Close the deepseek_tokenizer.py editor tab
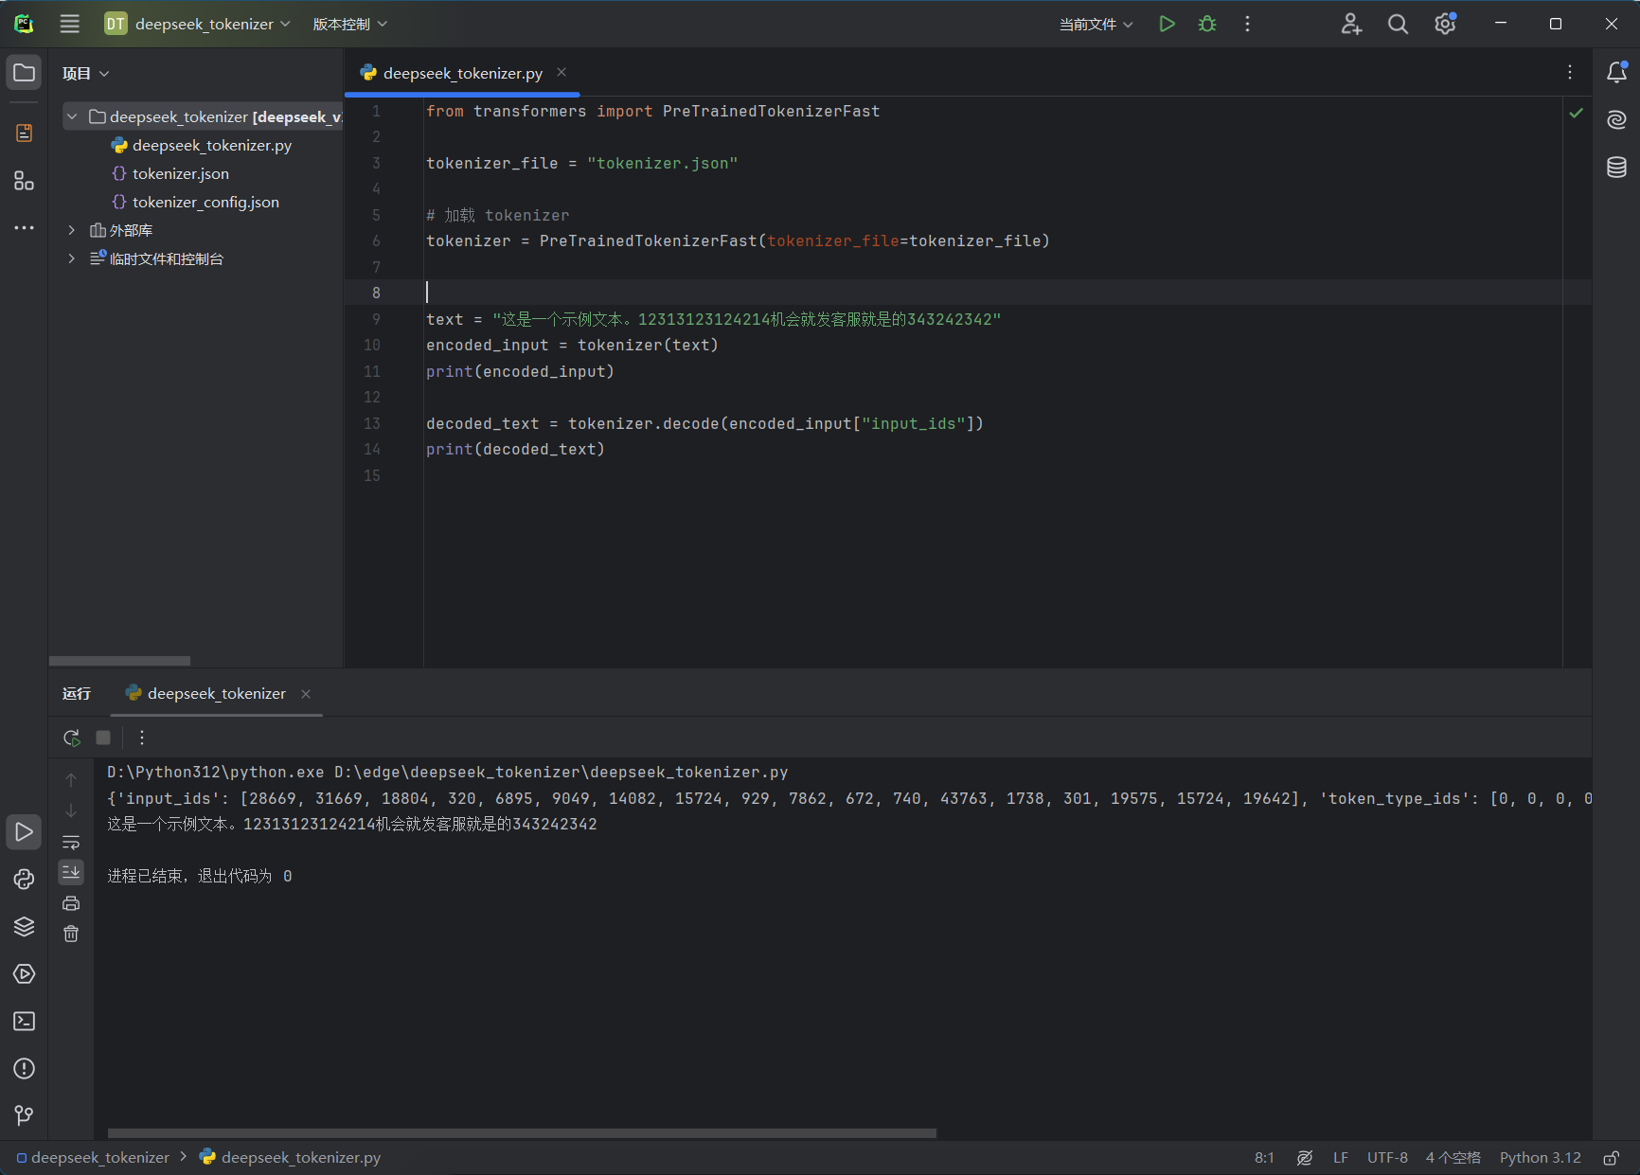 (x=562, y=72)
